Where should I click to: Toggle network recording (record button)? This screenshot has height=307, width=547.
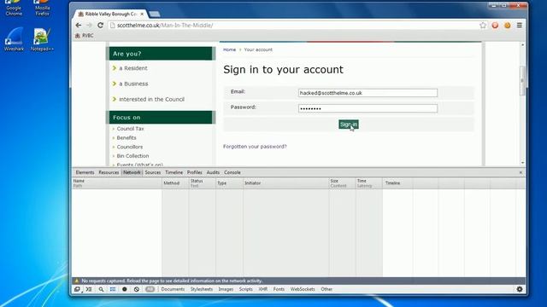tap(125, 289)
